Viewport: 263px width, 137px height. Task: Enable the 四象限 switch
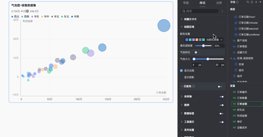[220, 87]
